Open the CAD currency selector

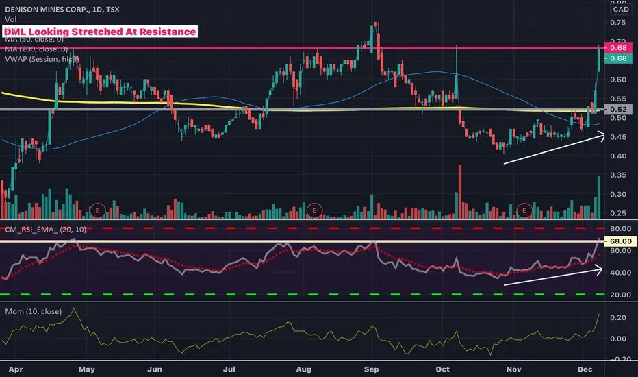click(621, 10)
